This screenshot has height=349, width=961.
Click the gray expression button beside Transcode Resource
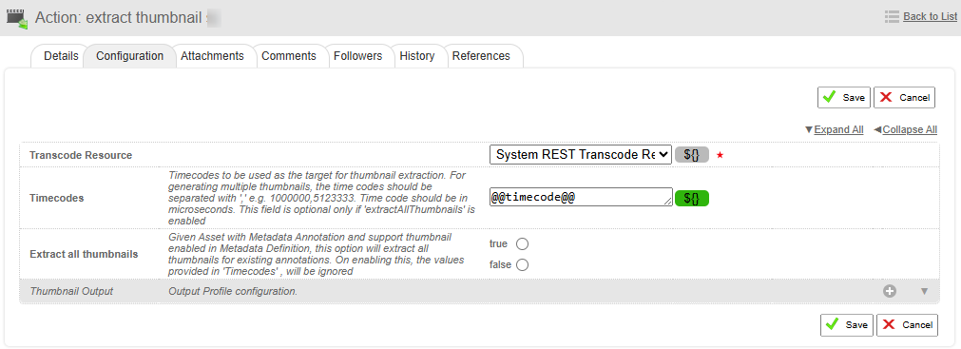(x=692, y=155)
